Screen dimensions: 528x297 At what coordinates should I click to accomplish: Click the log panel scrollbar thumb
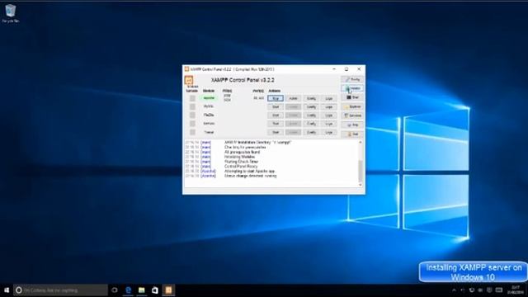pos(361,171)
